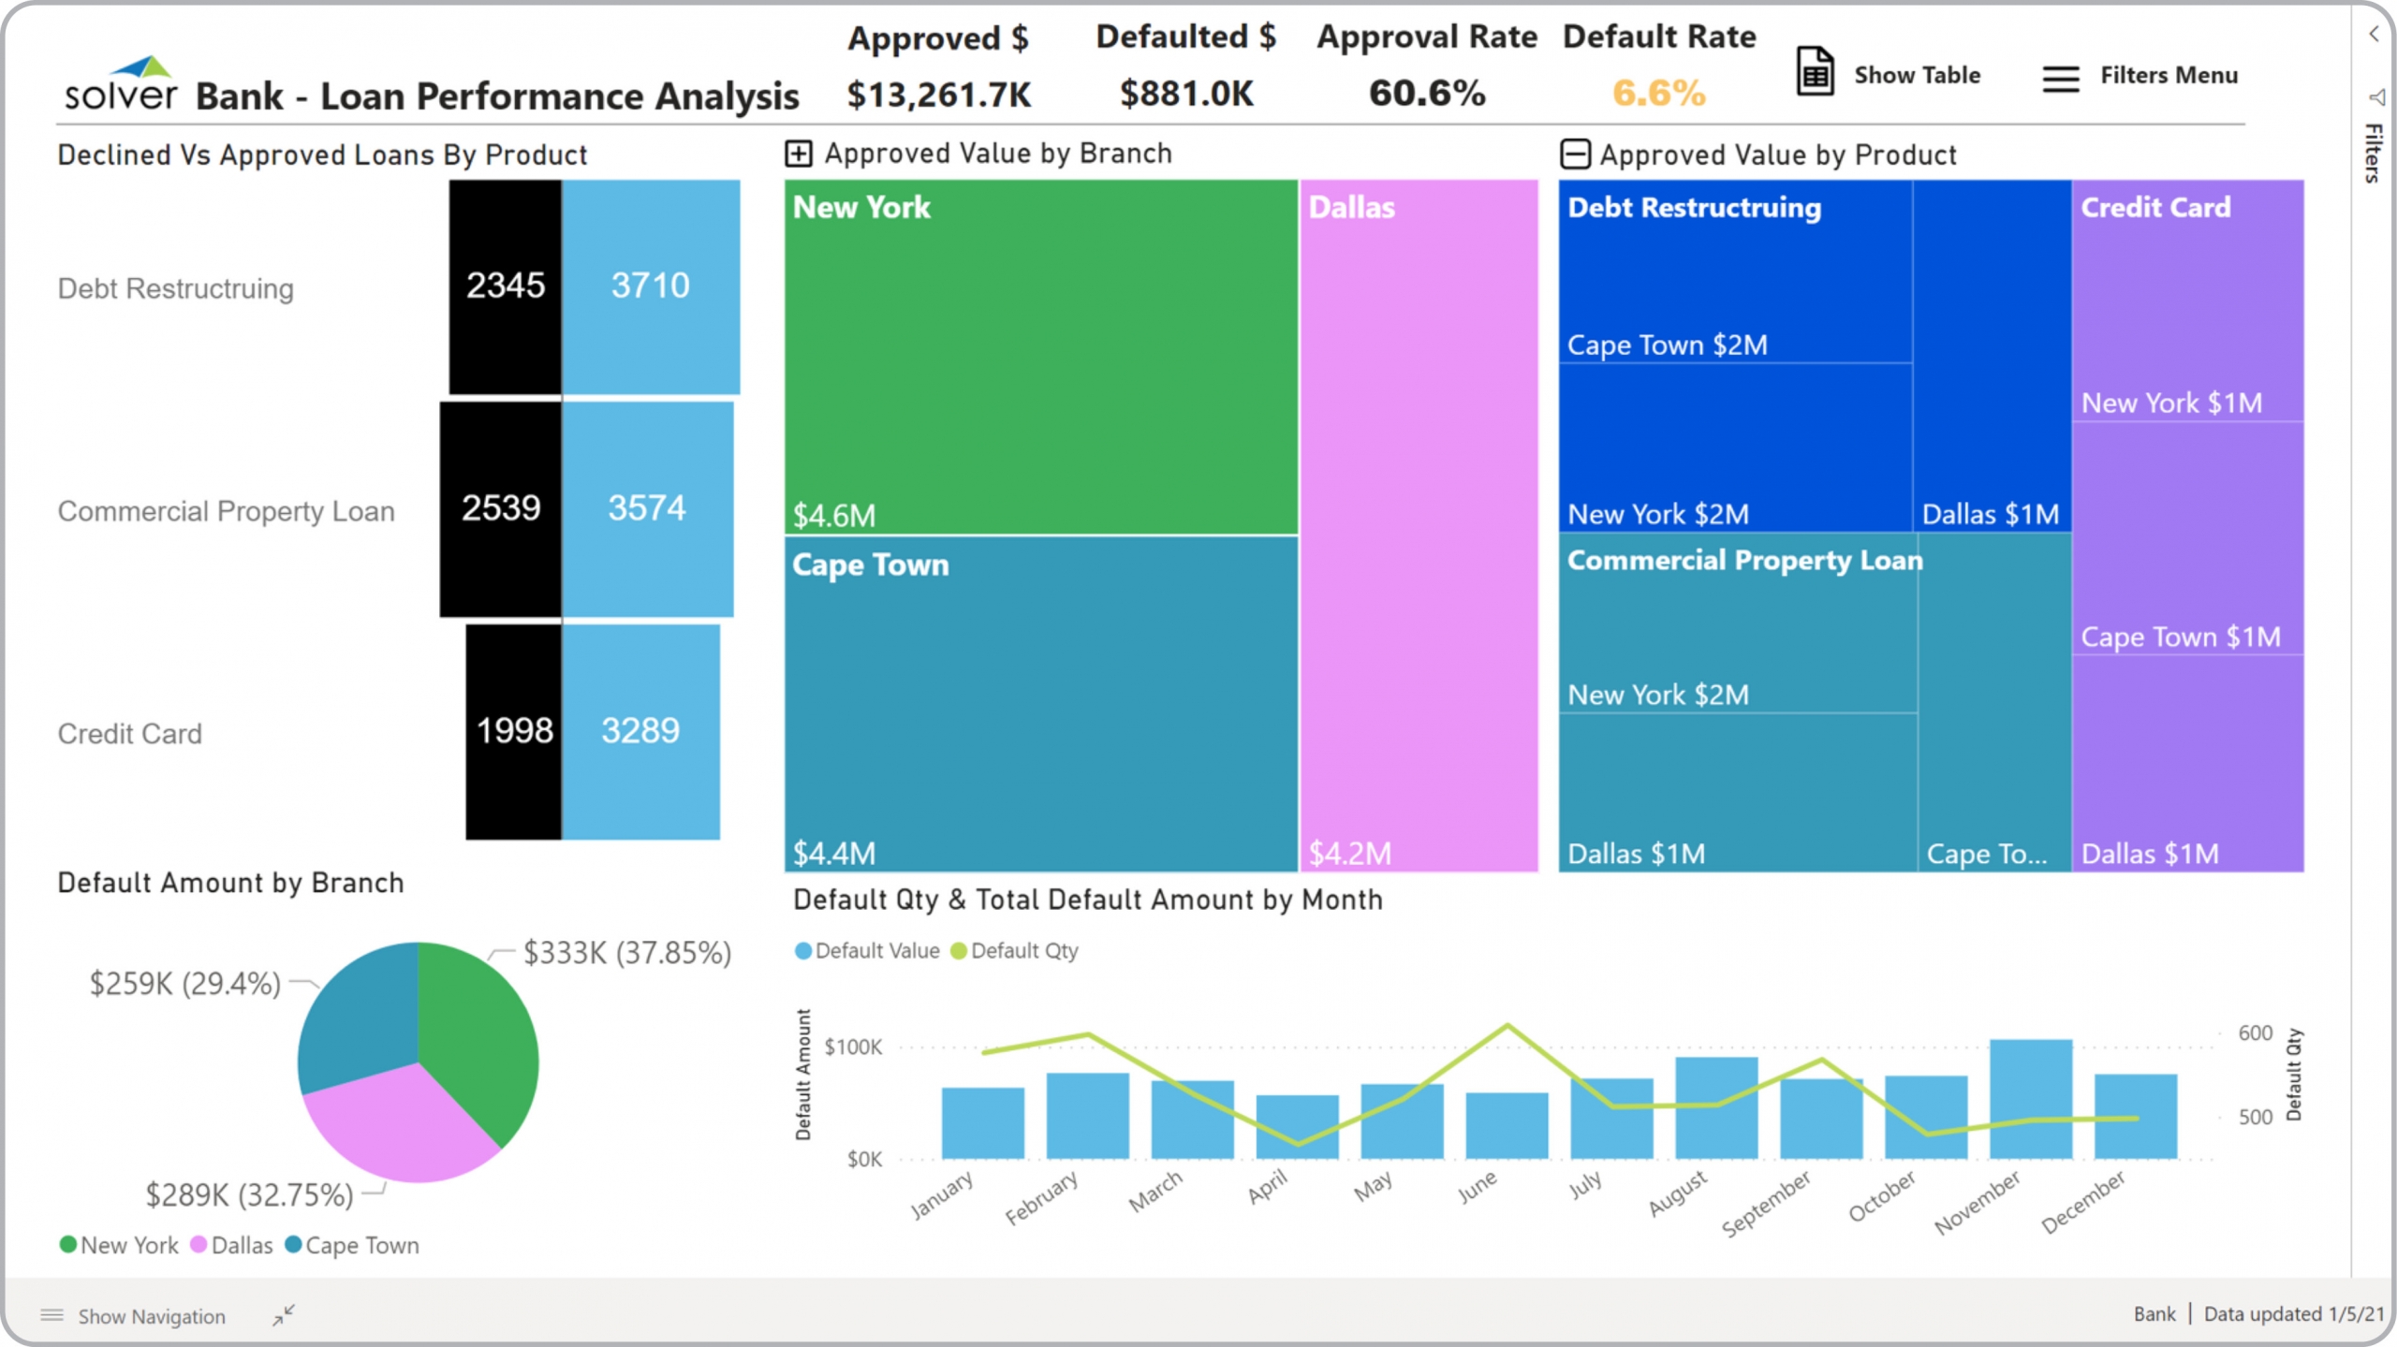Click the Show Table document icon

(x=1814, y=72)
